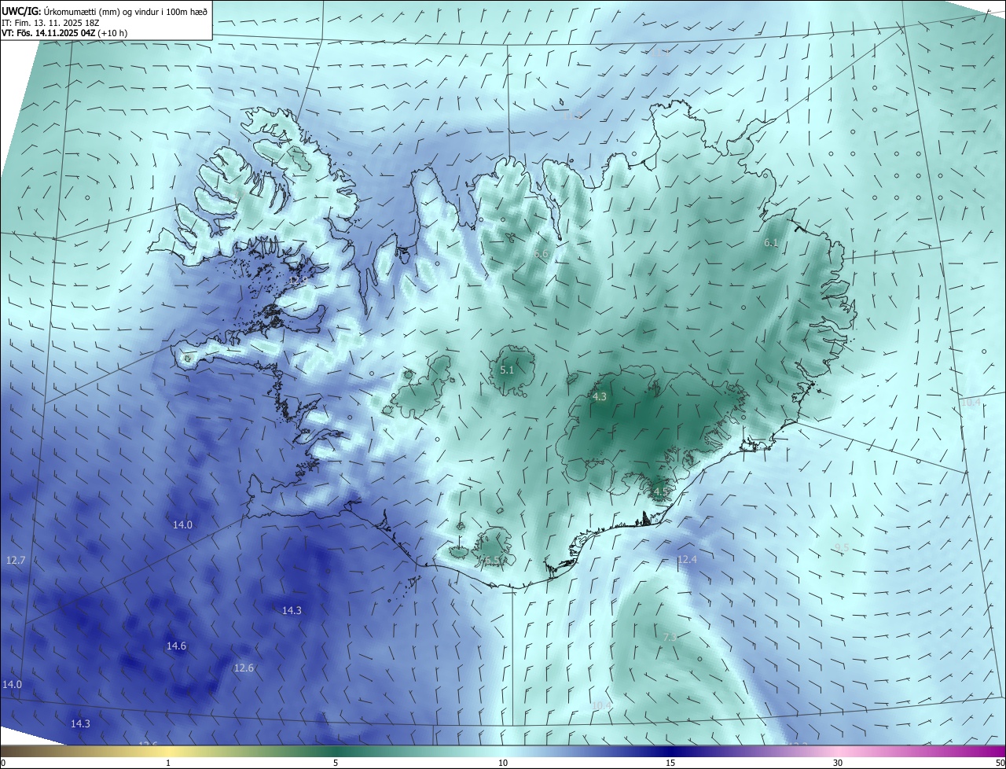Click the 15 tick on the colour scale
The width and height of the screenshot is (1006, 769).
point(670,763)
